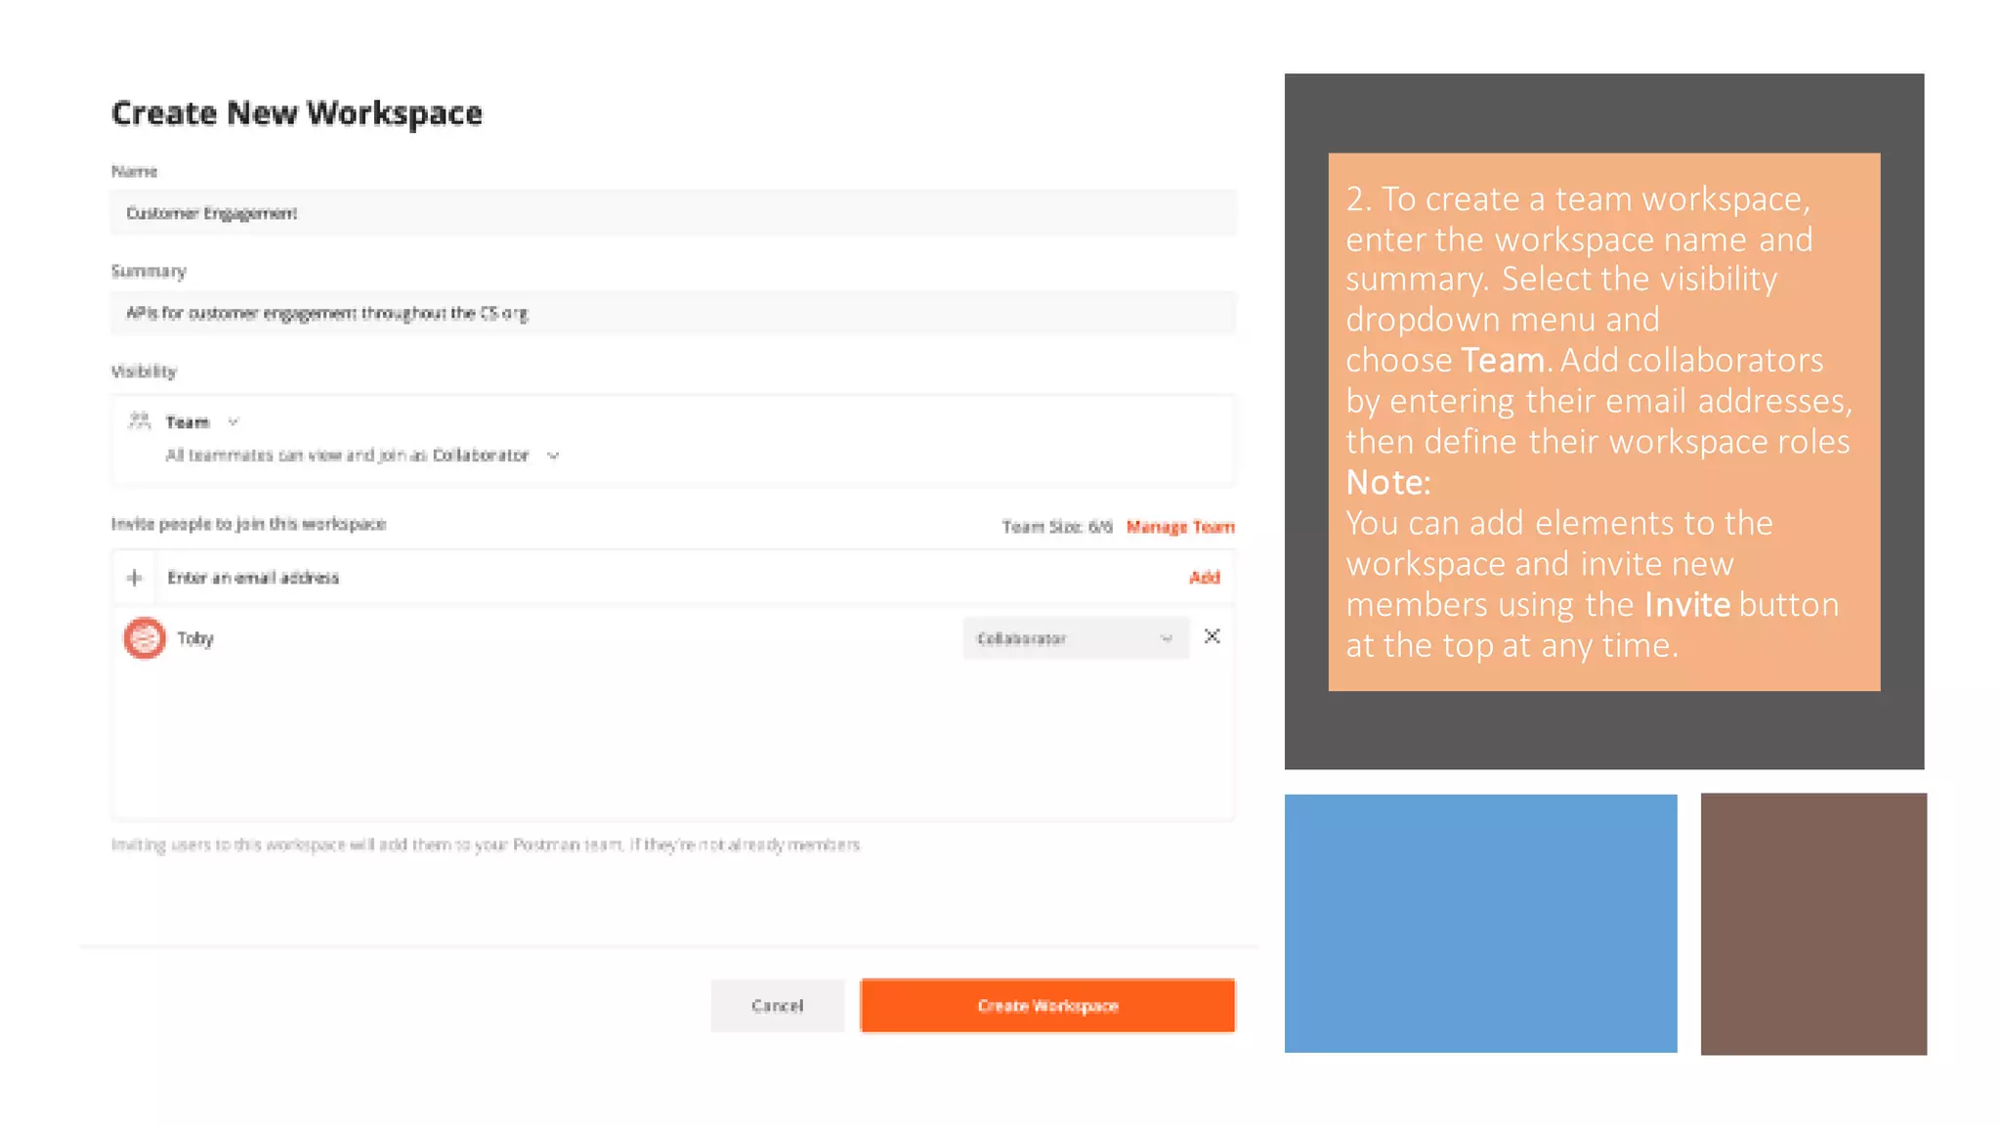The width and height of the screenshot is (2001, 1126).
Task: Click the name Toby in invite list
Action: [195, 639]
